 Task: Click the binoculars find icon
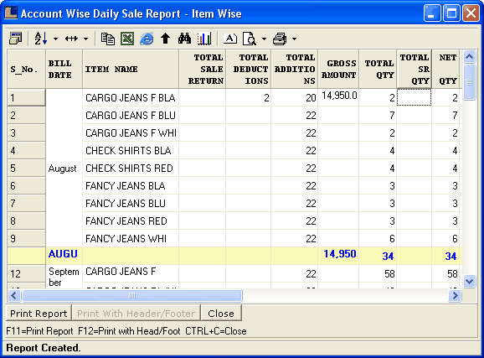pyautogui.click(x=184, y=39)
